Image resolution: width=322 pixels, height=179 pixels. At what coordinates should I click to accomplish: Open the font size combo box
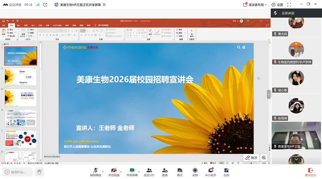coord(63,31)
